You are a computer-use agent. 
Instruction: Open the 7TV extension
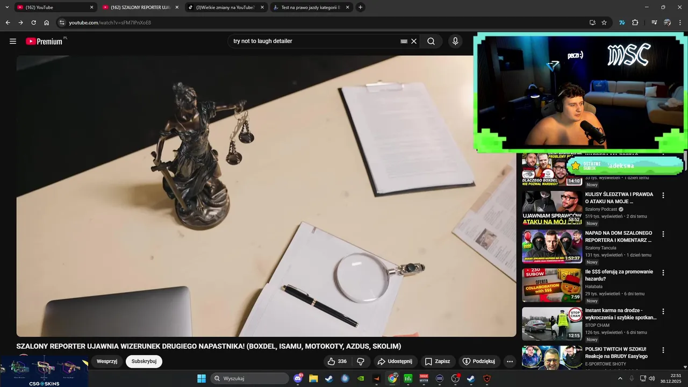click(x=622, y=23)
